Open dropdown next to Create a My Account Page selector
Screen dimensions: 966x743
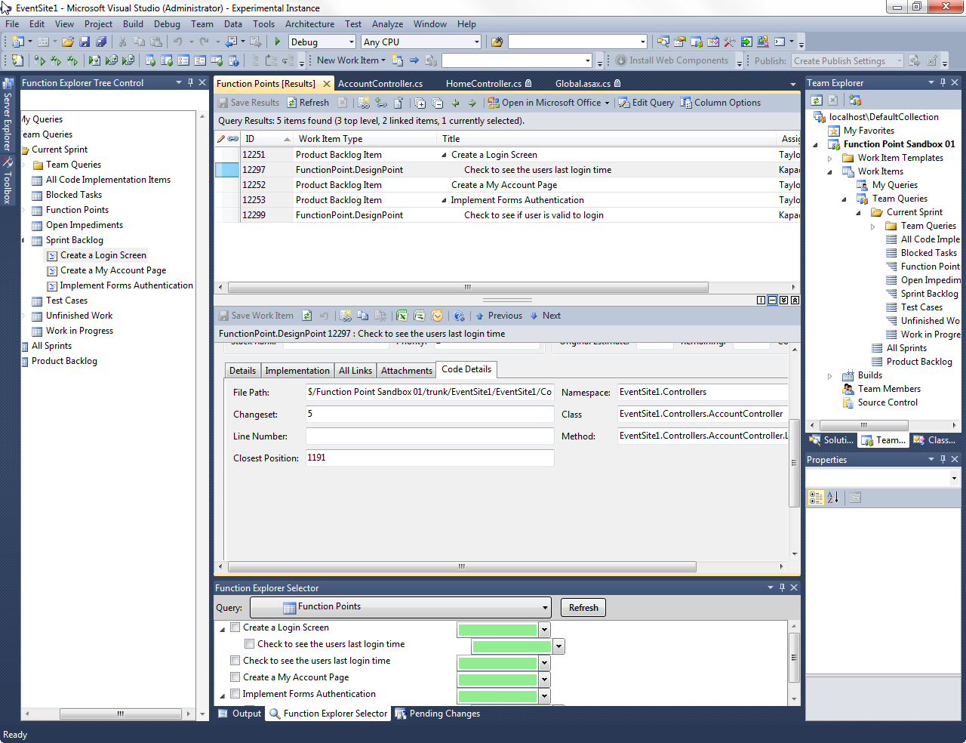click(544, 679)
